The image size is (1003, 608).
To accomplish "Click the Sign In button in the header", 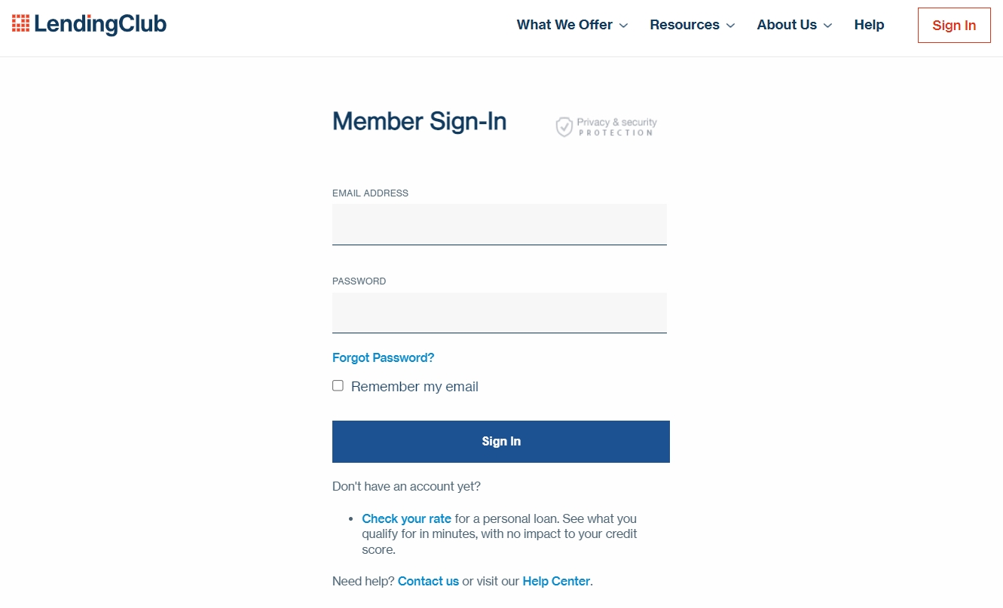I will point(953,25).
